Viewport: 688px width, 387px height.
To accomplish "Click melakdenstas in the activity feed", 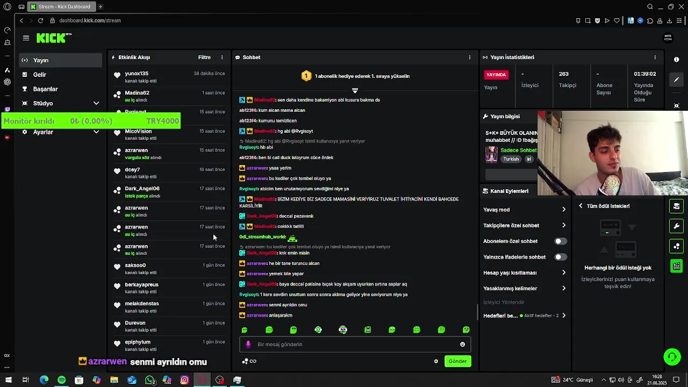I will (142, 304).
